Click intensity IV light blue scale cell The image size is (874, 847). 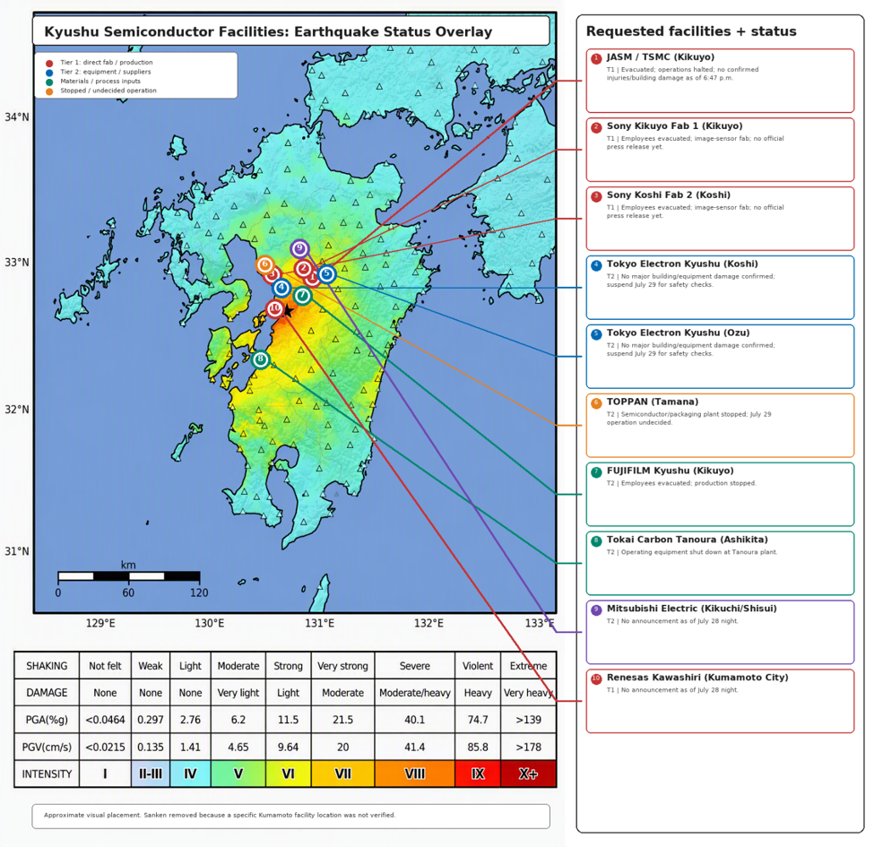tap(190, 774)
